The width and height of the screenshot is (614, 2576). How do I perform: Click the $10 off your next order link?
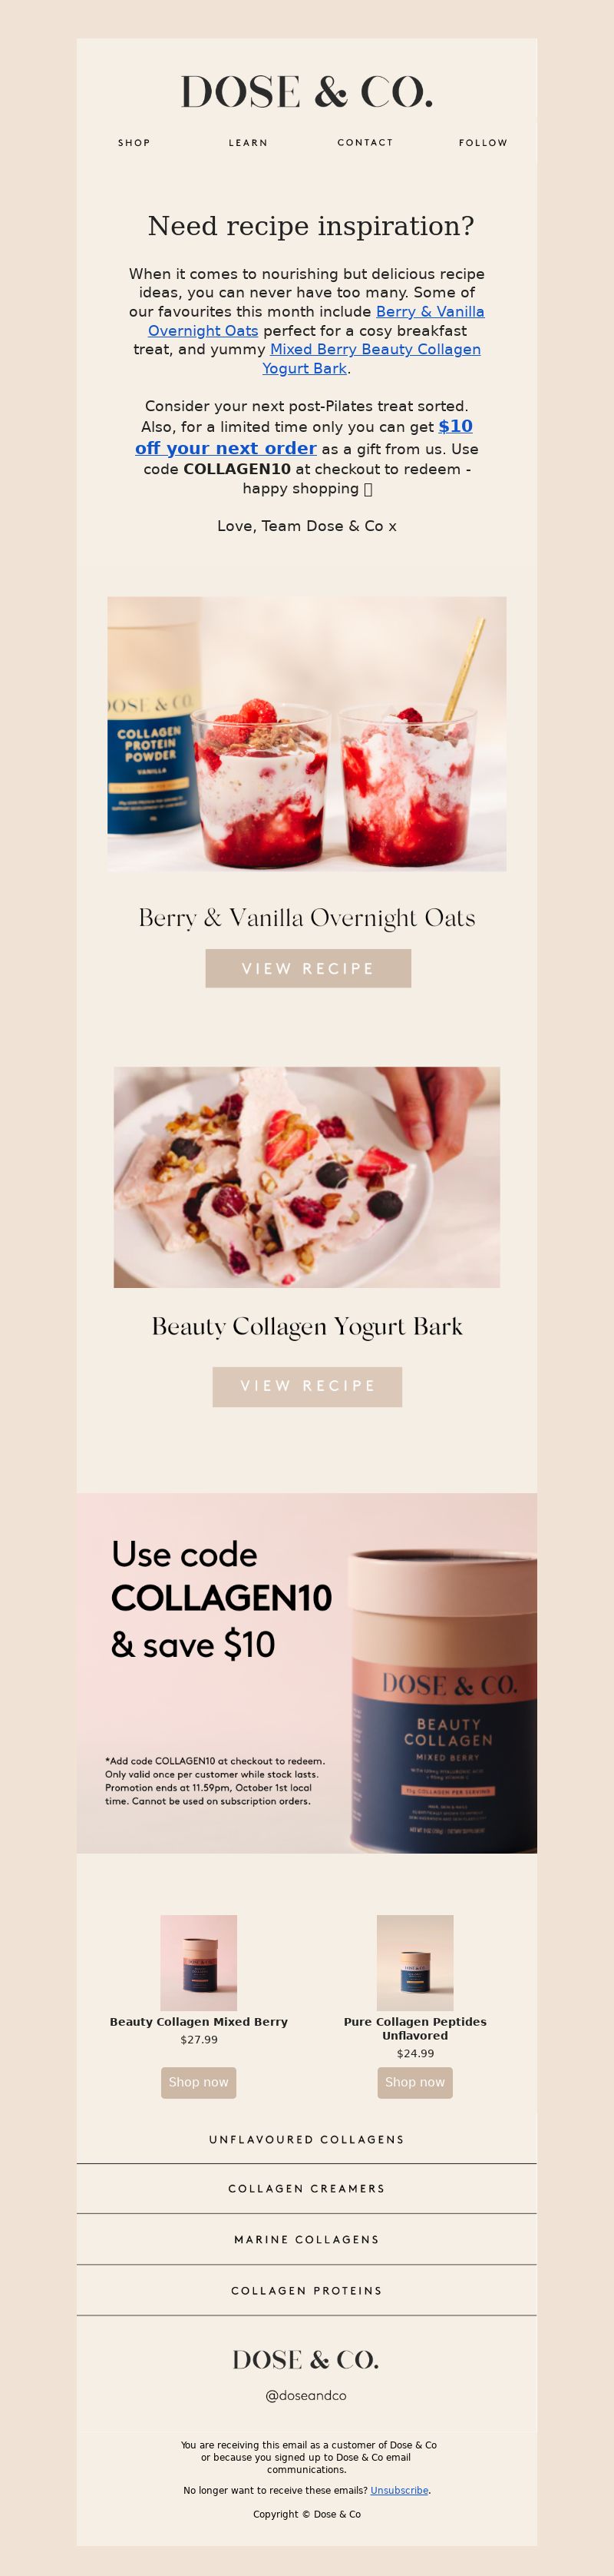click(x=303, y=437)
